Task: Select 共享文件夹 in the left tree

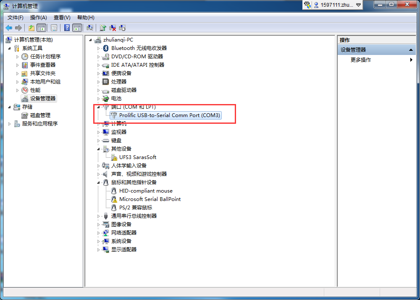Action: point(42,73)
